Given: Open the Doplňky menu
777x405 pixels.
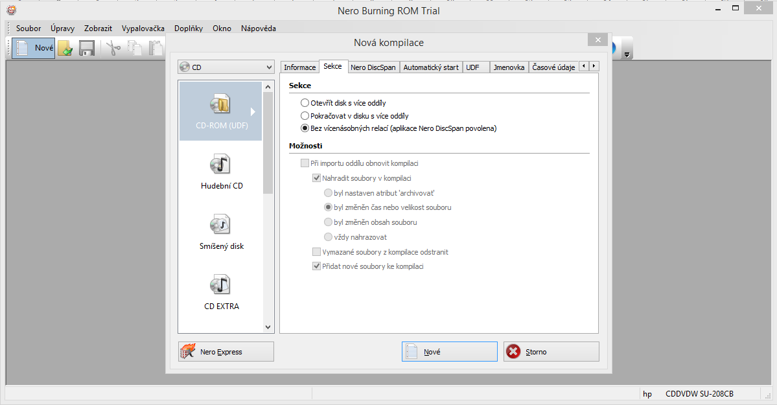Looking at the screenshot, I should click(x=189, y=29).
